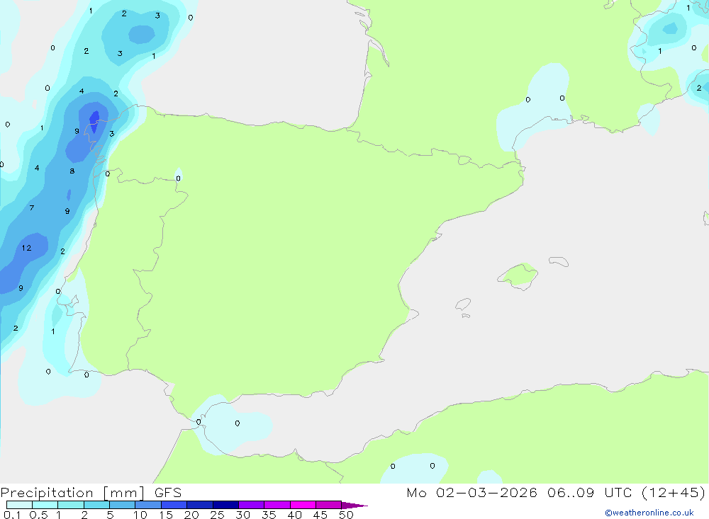Pick the 15–20 mm legend color swatch
Viewport: 709px width, 519px height.
point(174,505)
